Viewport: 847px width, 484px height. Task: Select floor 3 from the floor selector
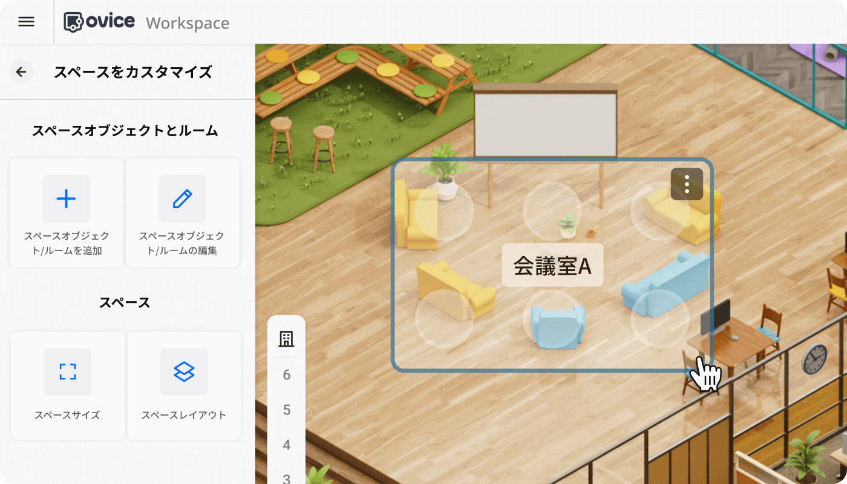point(287,477)
